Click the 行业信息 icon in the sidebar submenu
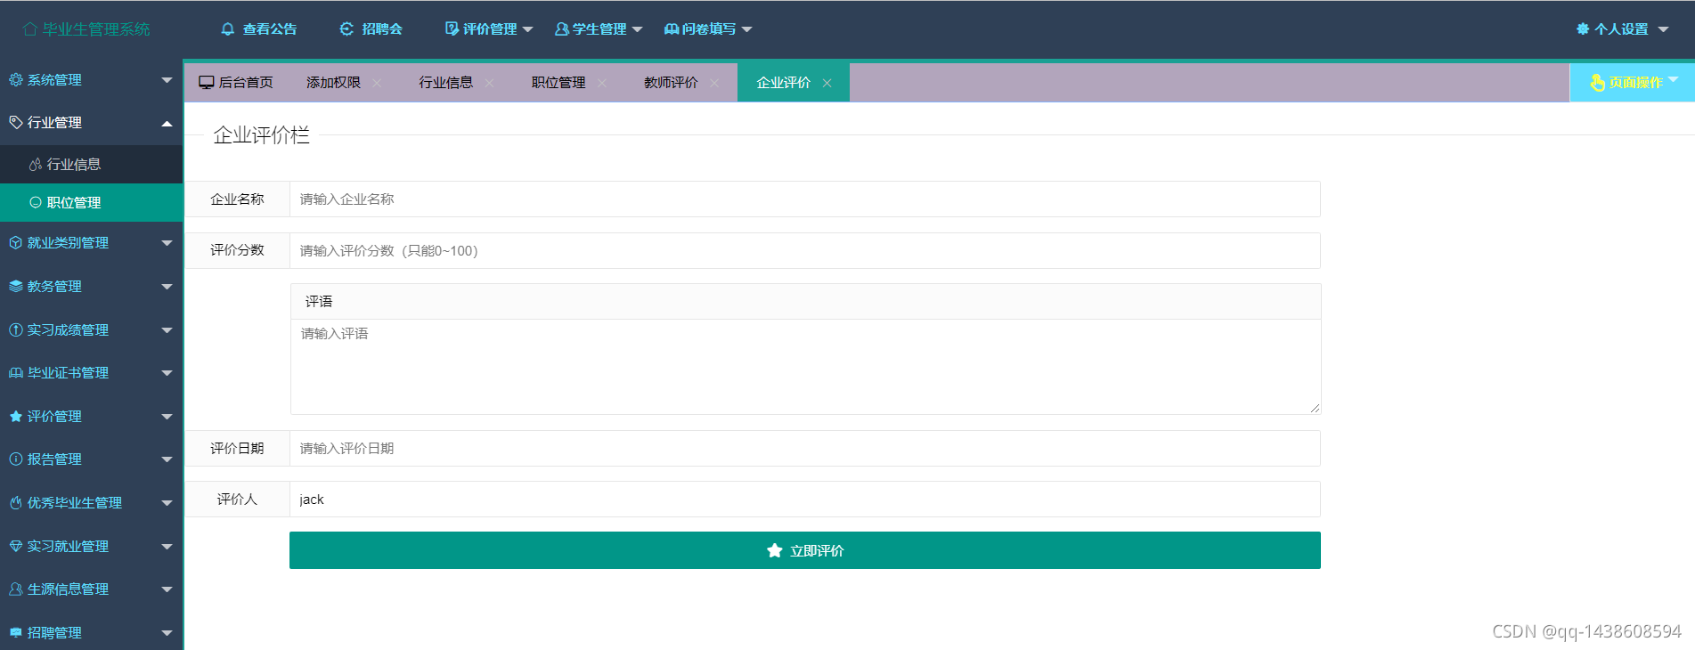Image resolution: width=1695 pixels, height=650 pixels. pyautogui.click(x=36, y=165)
